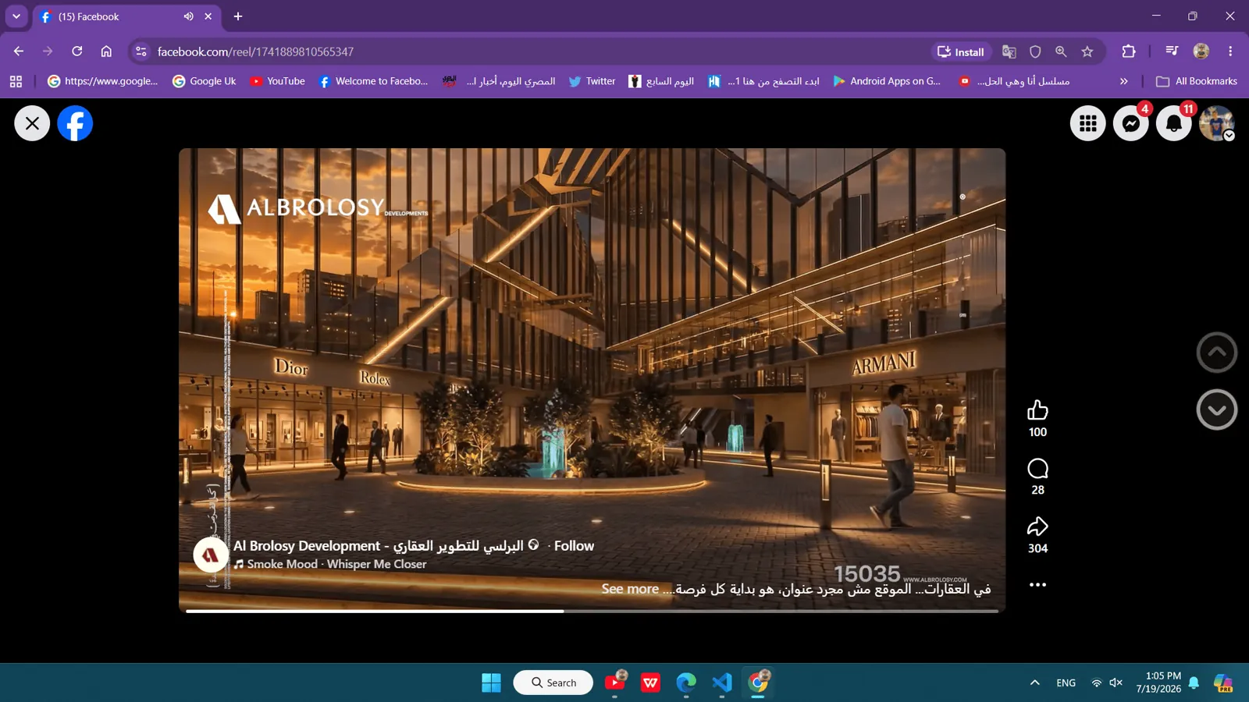Select the (15) Facebook tab
This screenshot has height=702, width=1249.
[126, 17]
